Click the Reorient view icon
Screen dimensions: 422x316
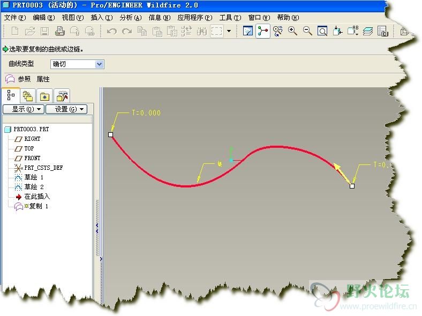click(337, 31)
